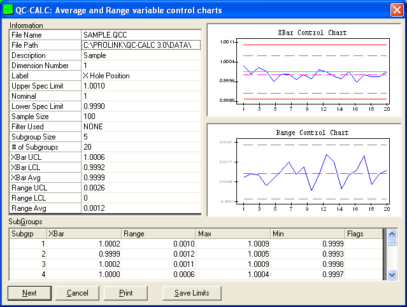Screen dimensions: 407x307
Task: Click XBar Avg value 0.9999
Action: click(x=141, y=178)
